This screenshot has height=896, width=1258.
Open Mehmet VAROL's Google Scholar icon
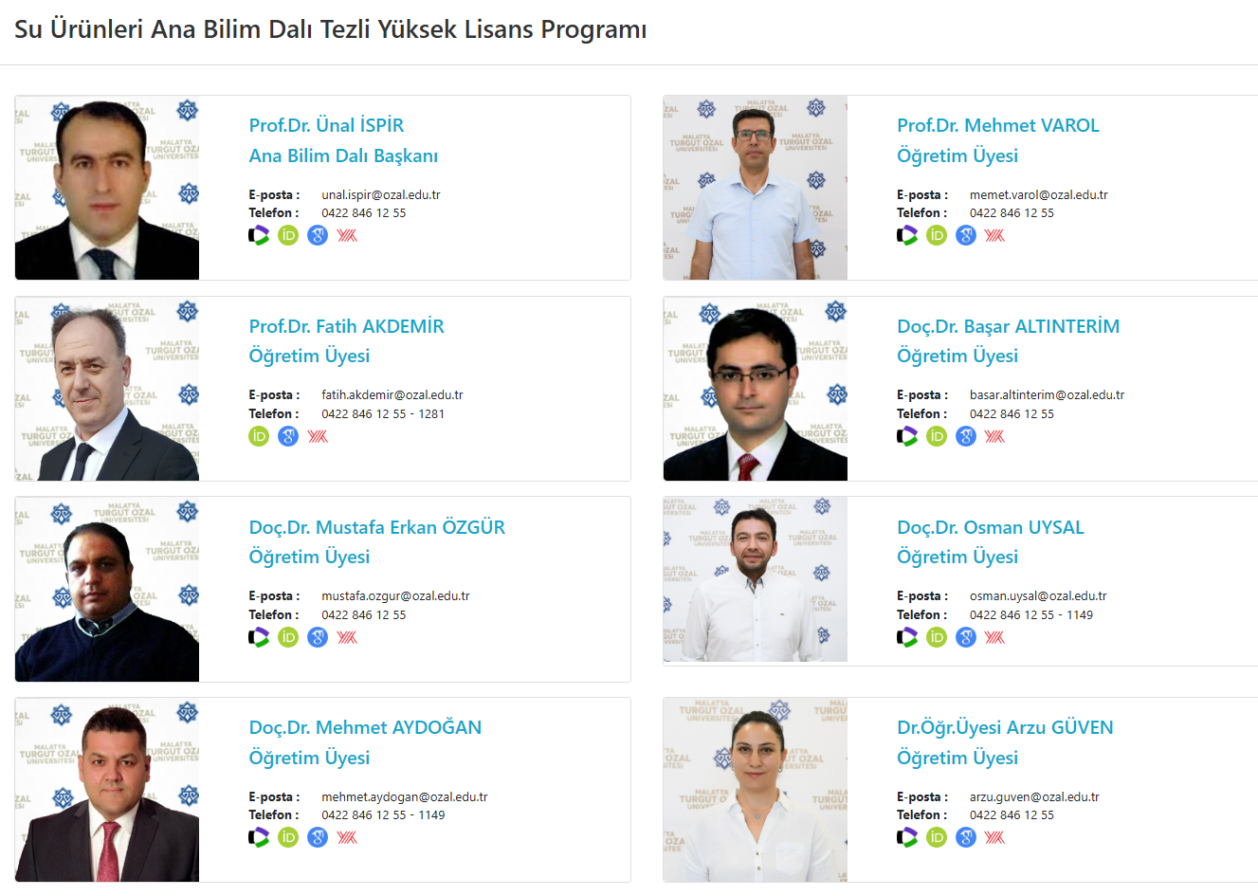tap(966, 235)
